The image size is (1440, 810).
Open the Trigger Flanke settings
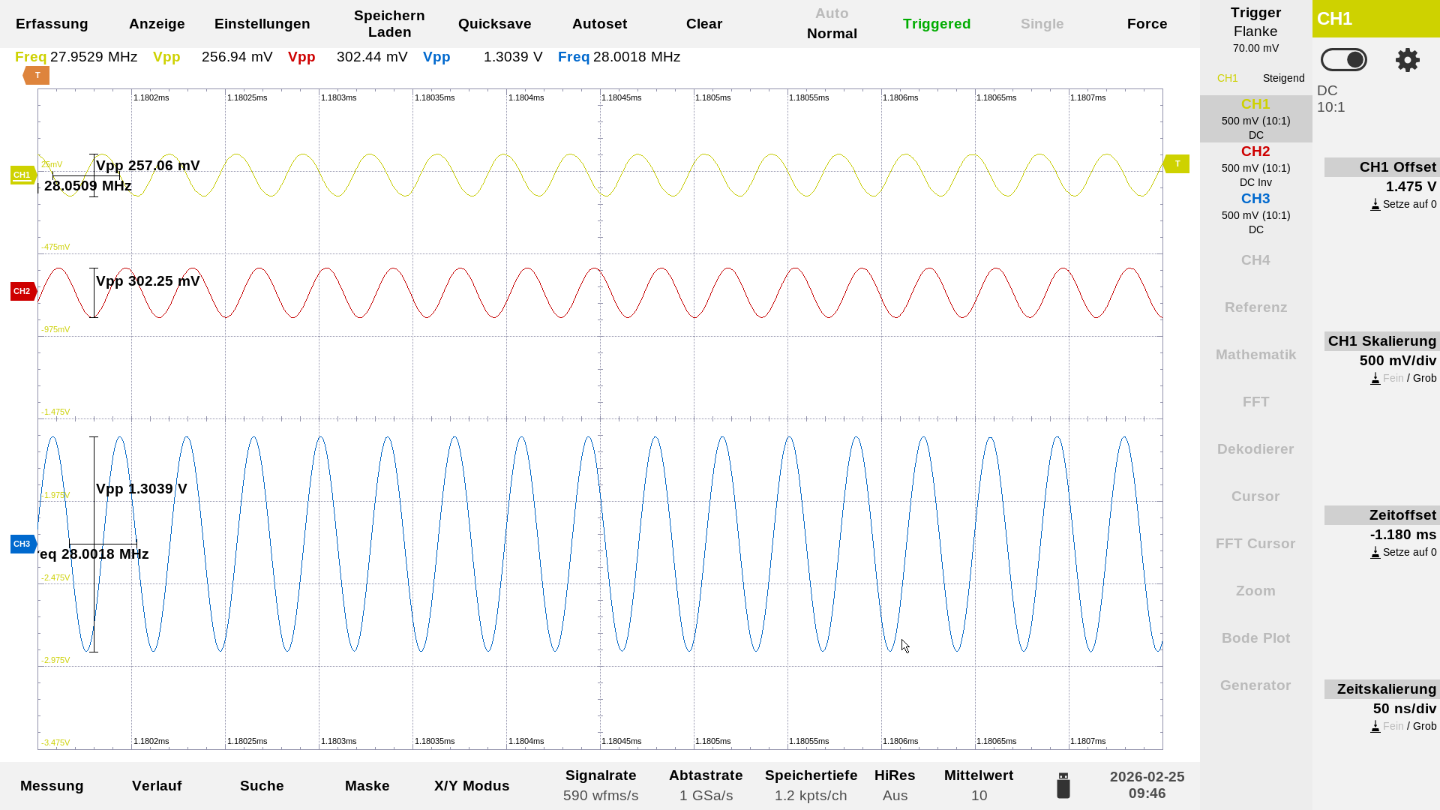[1255, 30]
